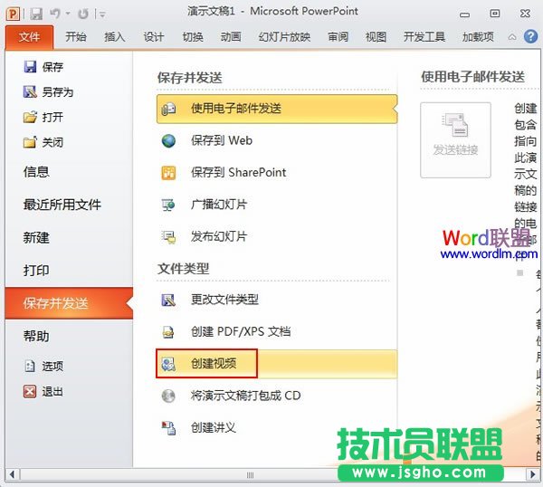
Task: Click the 创建讲义 icon
Action: (x=169, y=428)
